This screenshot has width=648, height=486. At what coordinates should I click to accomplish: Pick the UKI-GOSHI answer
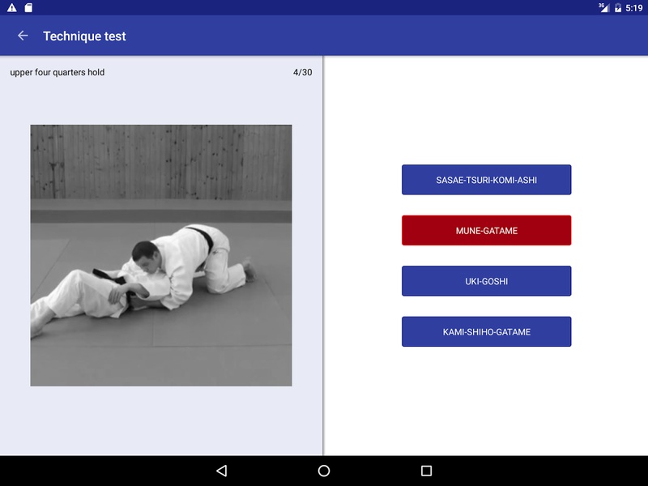coord(487,281)
